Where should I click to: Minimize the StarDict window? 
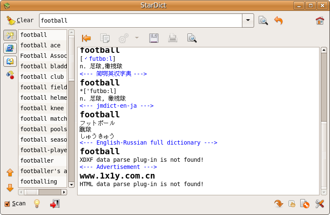pos(299,6)
